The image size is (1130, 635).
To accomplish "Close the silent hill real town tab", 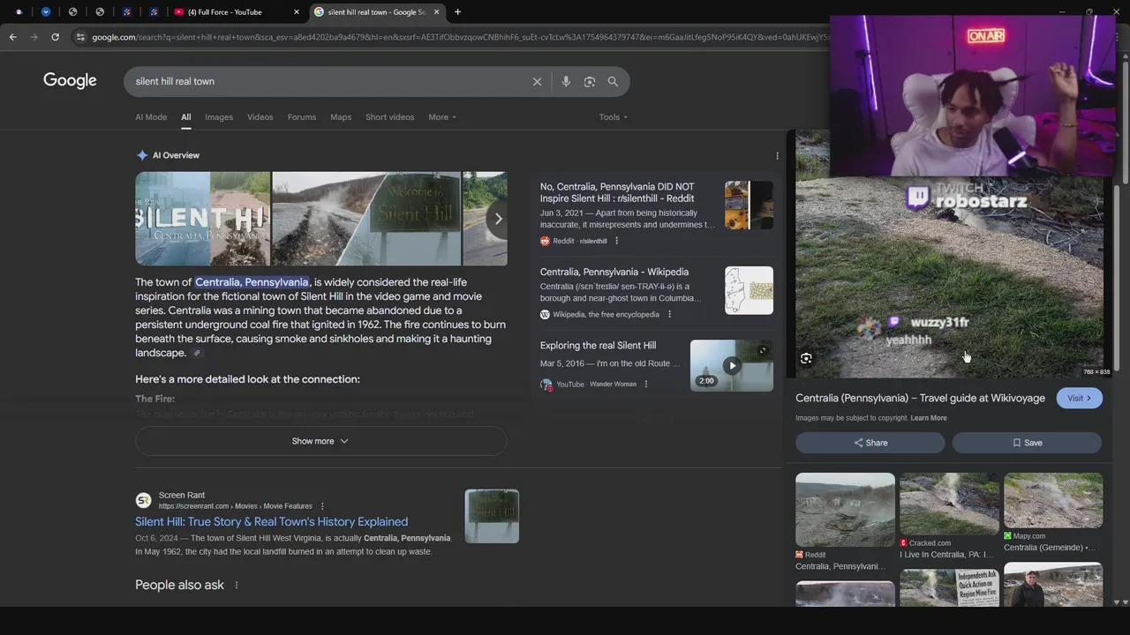I will point(436,12).
